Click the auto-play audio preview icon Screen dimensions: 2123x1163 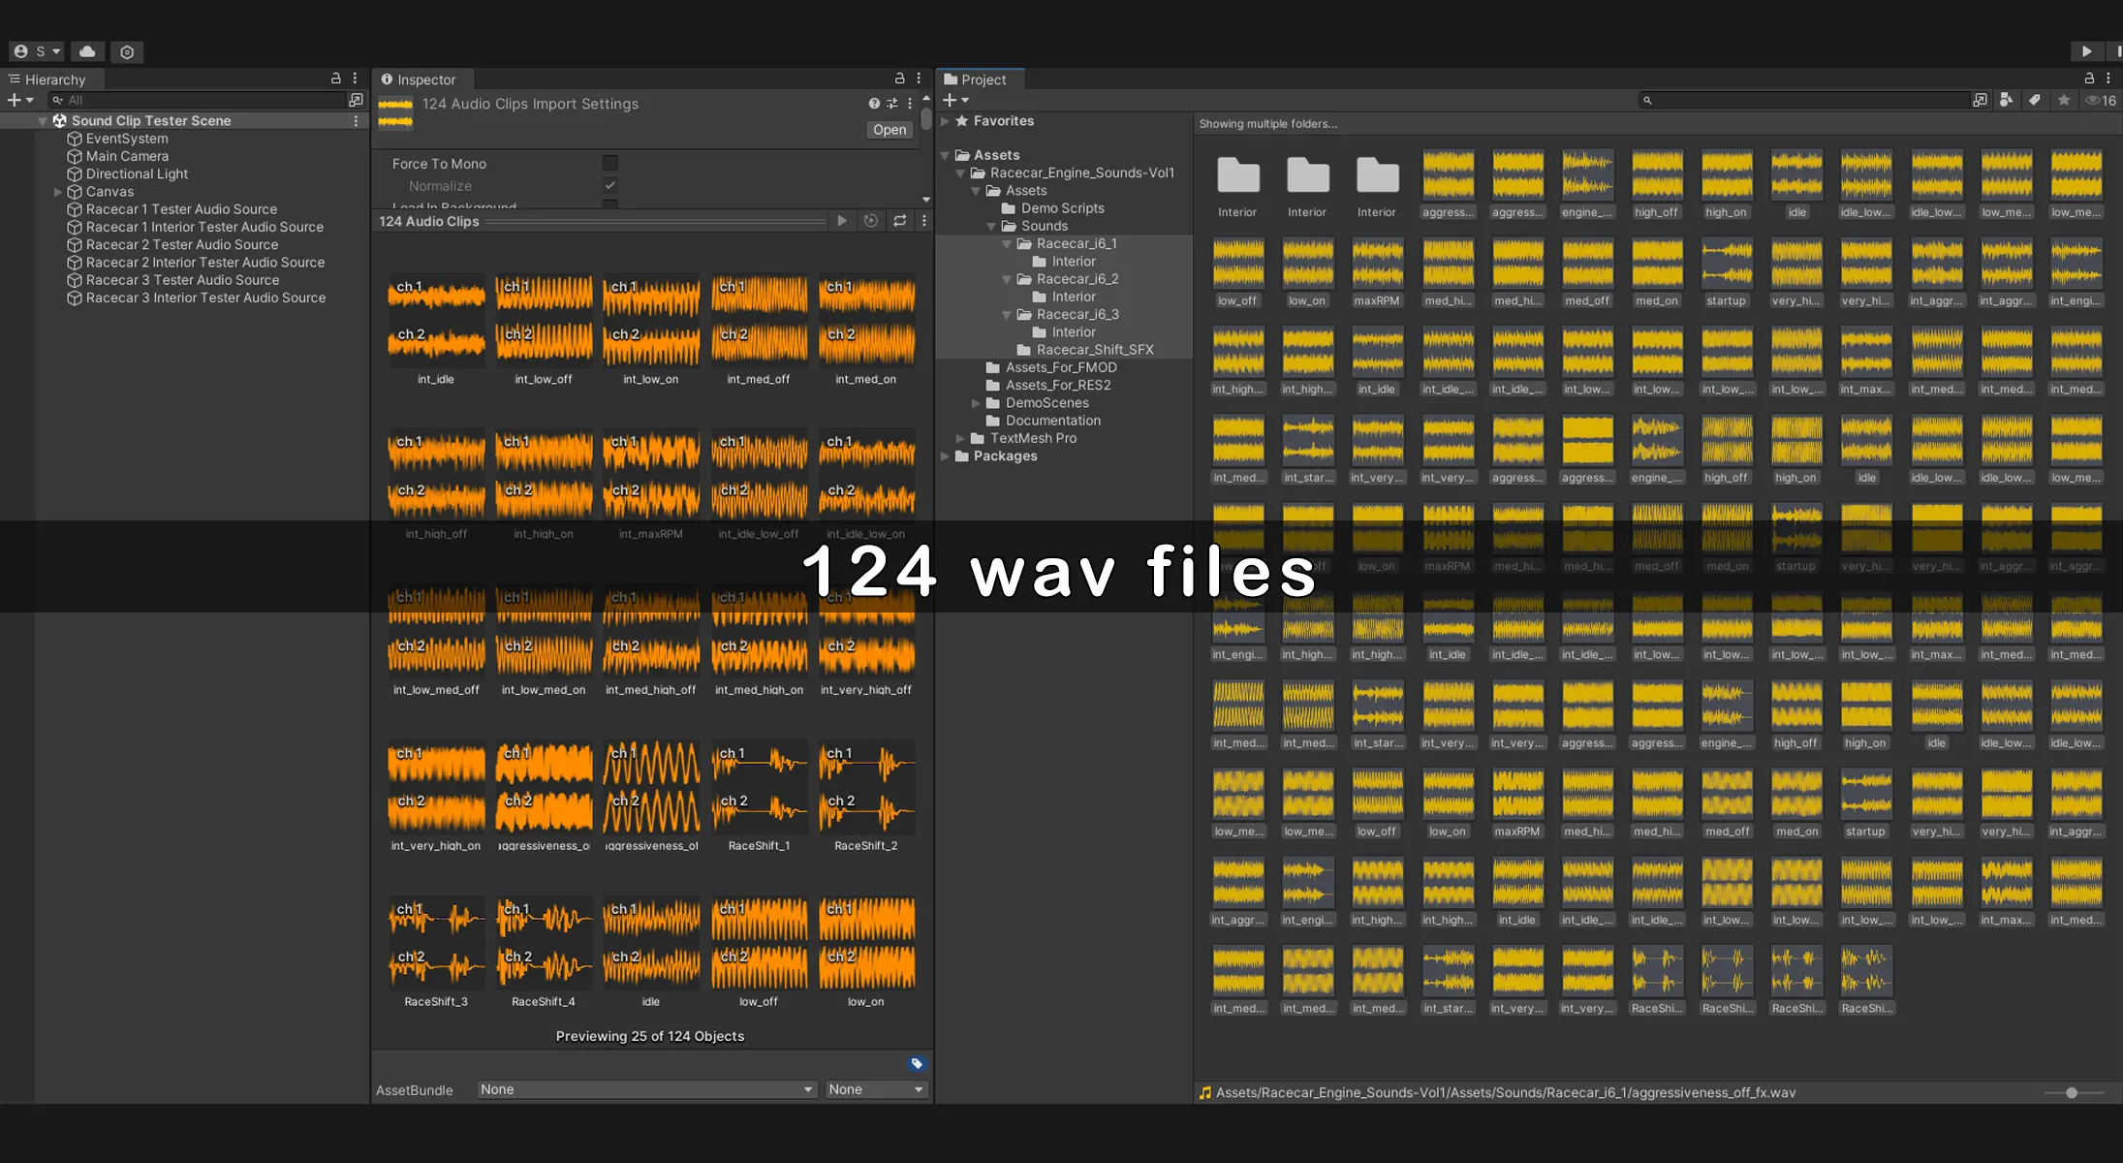pyautogui.click(x=871, y=221)
